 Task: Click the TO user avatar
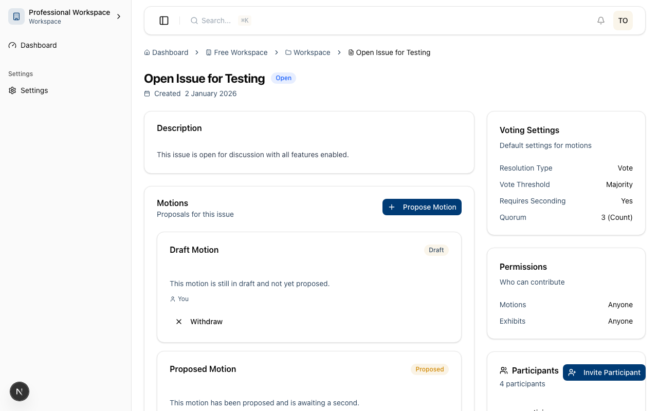click(x=623, y=21)
